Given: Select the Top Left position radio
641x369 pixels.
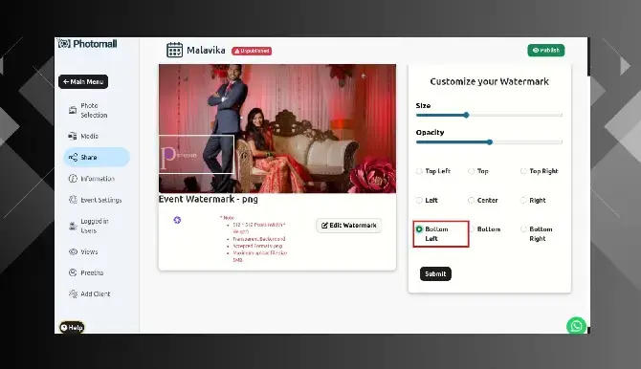Looking at the screenshot, I should tap(419, 171).
